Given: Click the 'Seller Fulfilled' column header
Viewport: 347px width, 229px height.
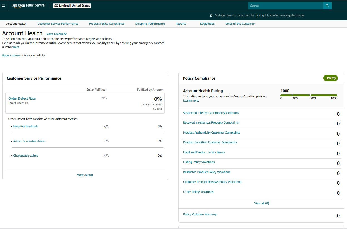Looking at the screenshot, I should [96, 90].
